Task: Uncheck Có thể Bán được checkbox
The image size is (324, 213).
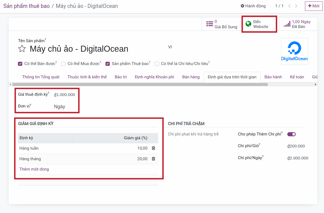Action: coord(20,64)
